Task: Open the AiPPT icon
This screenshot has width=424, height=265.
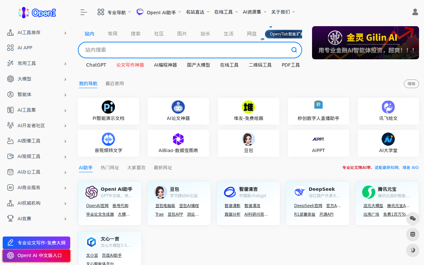Action: pos(318,139)
